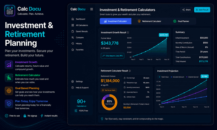The image size is (217, 130).
Task: Click the Investment Growth feature icon
Action: [9, 65]
